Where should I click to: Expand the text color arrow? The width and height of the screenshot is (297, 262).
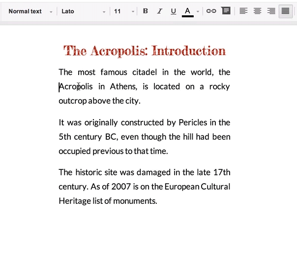click(x=198, y=11)
